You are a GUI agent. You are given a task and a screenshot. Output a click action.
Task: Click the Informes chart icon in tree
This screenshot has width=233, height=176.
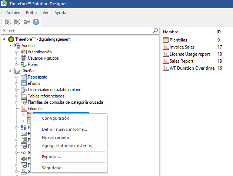point(24,109)
